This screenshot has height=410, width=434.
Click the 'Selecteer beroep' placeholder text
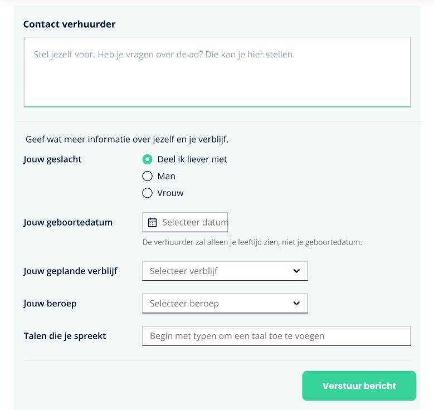tap(184, 304)
